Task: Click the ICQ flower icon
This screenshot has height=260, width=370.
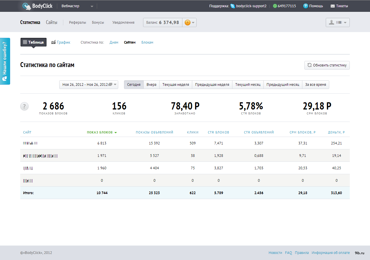Action: pos(275,6)
